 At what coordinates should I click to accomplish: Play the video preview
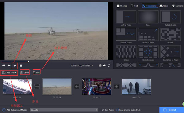(x=15, y=66)
